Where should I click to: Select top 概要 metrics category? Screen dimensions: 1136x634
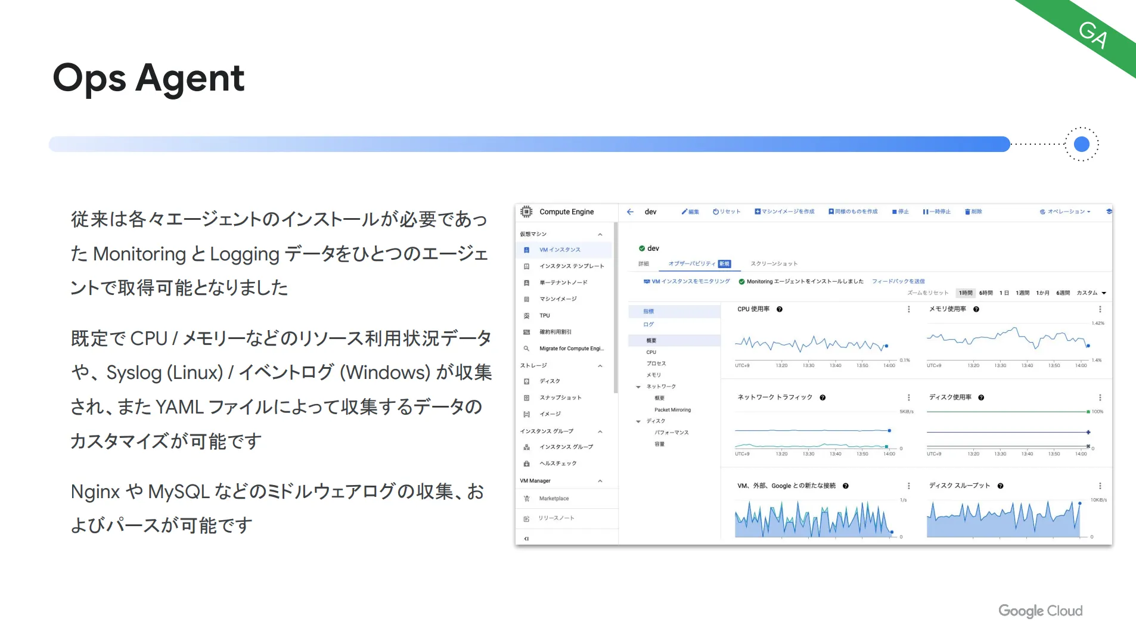tap(674, 341)
